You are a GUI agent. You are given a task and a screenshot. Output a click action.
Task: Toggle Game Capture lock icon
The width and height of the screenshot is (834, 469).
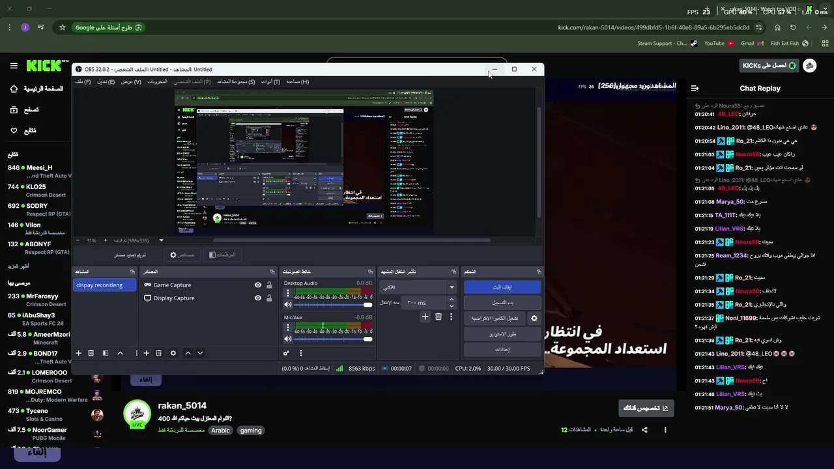point(269,285)
